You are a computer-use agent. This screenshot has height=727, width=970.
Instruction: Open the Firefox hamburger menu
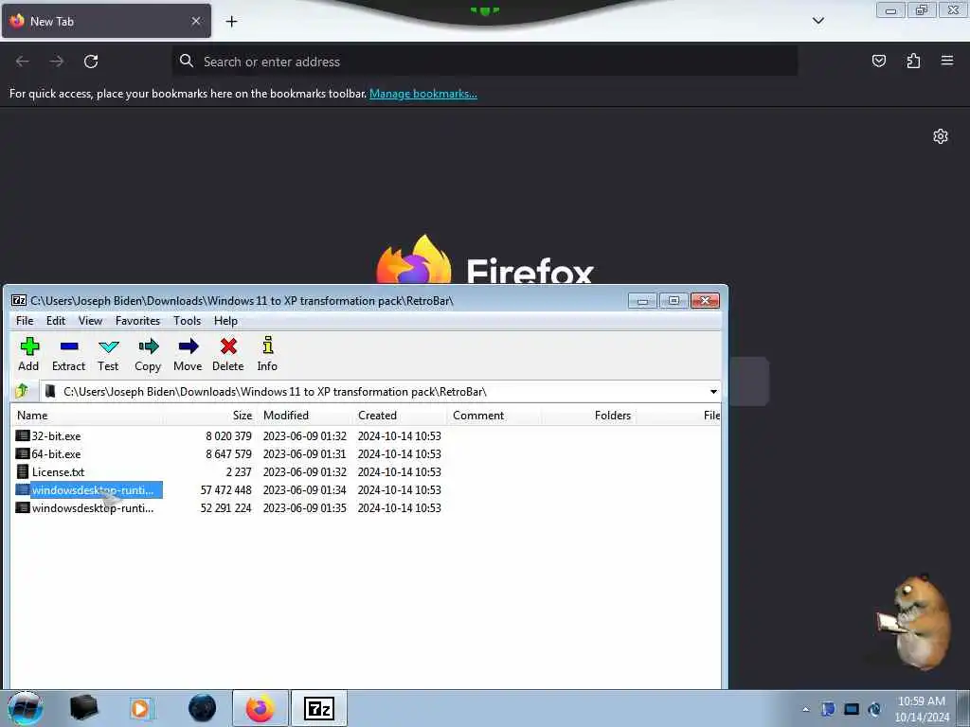click(947, 61)
